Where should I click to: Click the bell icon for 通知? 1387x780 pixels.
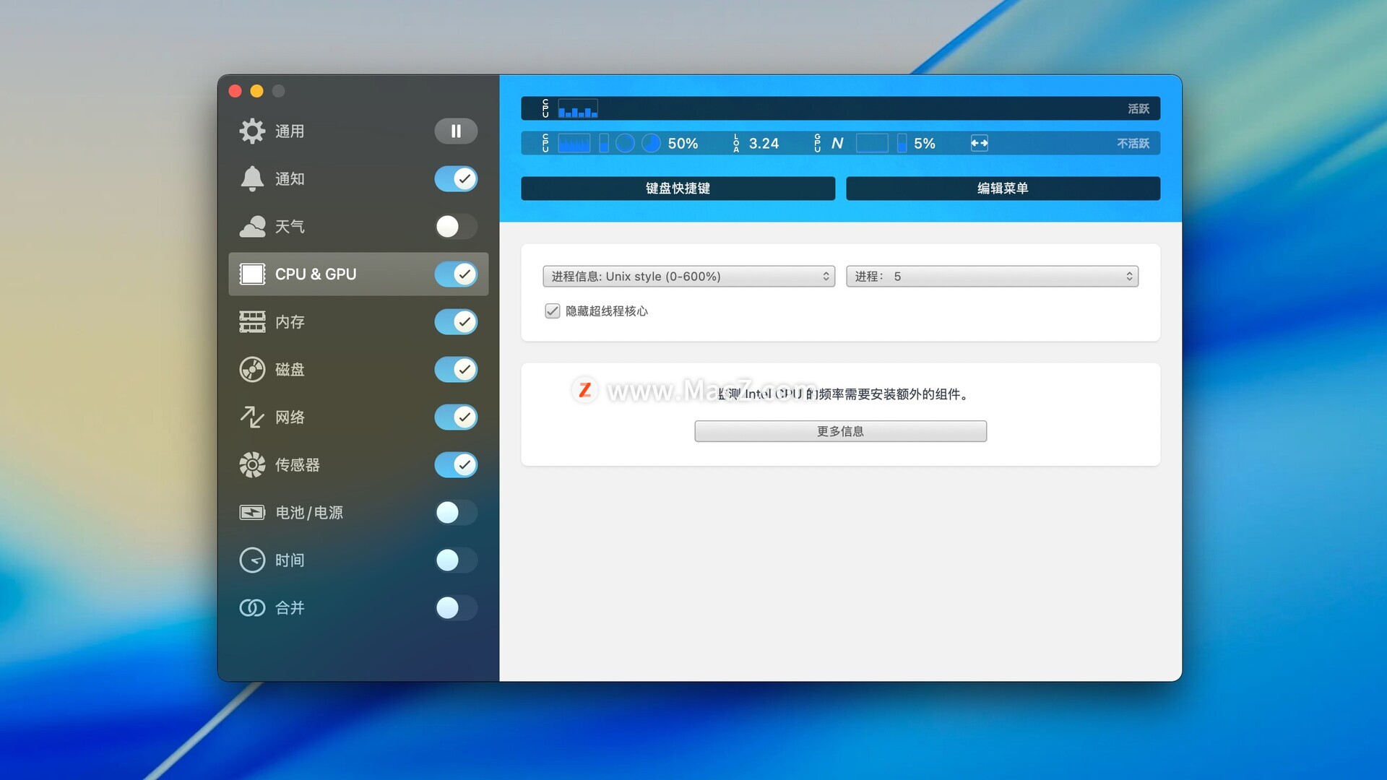coord(252,178)
